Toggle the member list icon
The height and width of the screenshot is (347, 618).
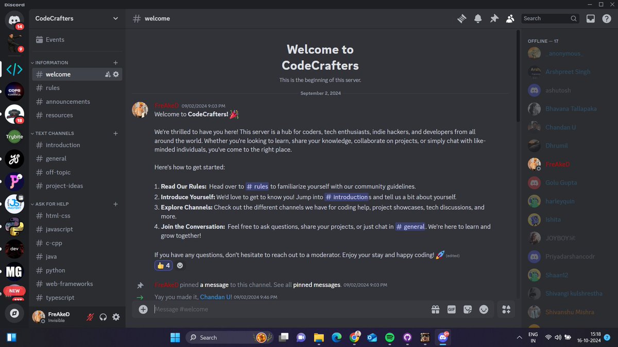point(510,19)
